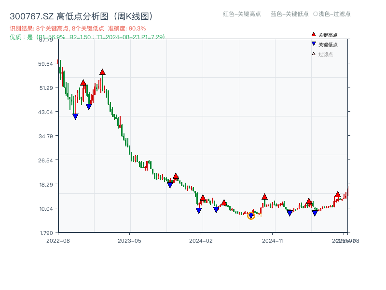386x290 pixels.
Task: Click the 2024-02 x-axis date label
Action: [201, 241]
